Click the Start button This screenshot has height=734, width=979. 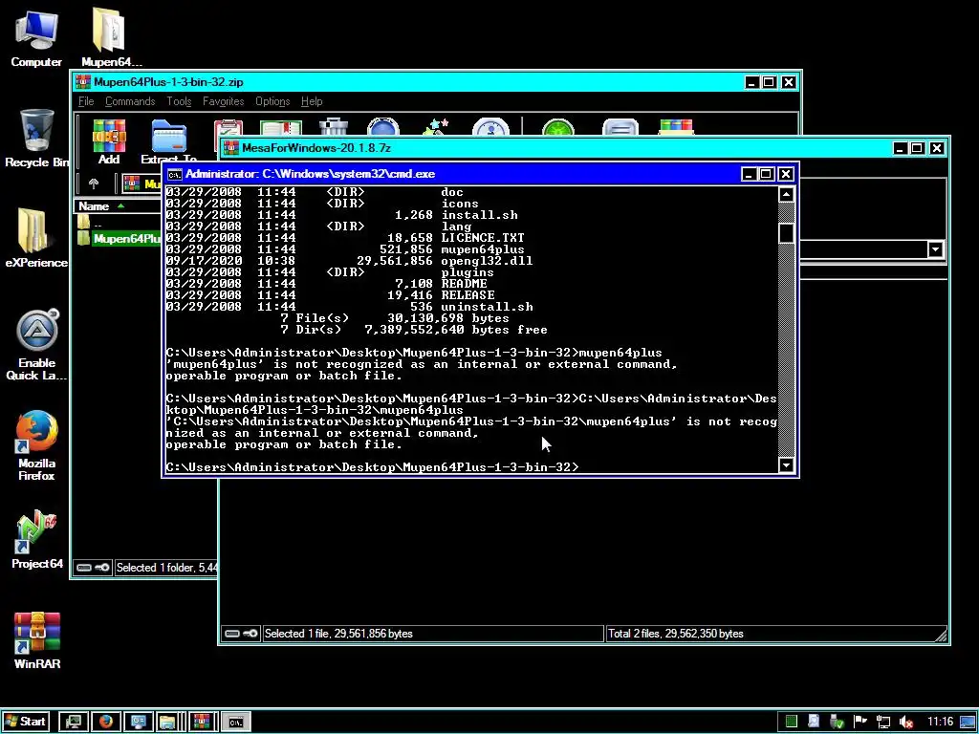point(26,722)
